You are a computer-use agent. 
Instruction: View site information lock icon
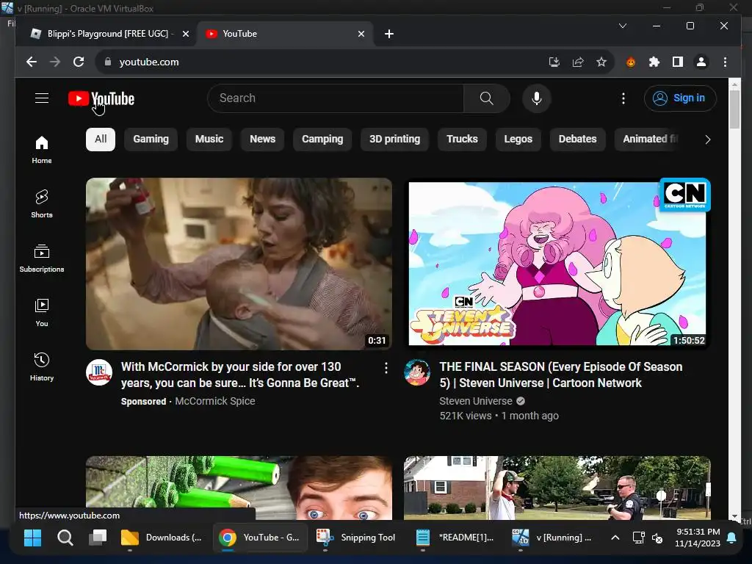click(108, 62)
